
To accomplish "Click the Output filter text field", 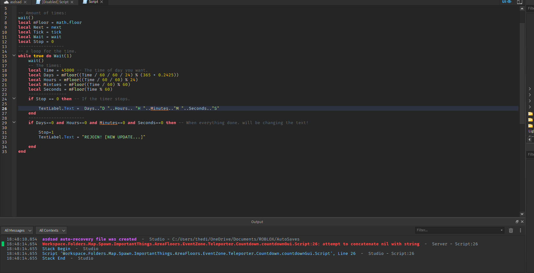I will (457, 230).
